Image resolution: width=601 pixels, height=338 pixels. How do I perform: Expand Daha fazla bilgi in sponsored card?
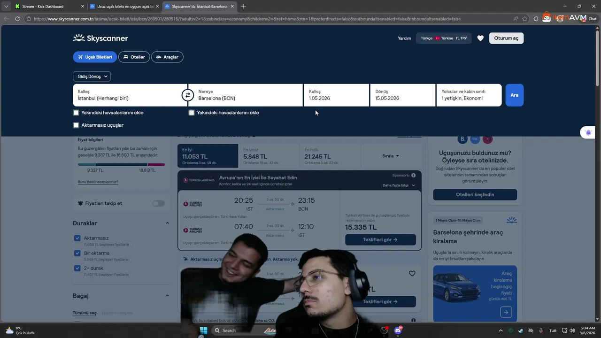click(399, 185)
